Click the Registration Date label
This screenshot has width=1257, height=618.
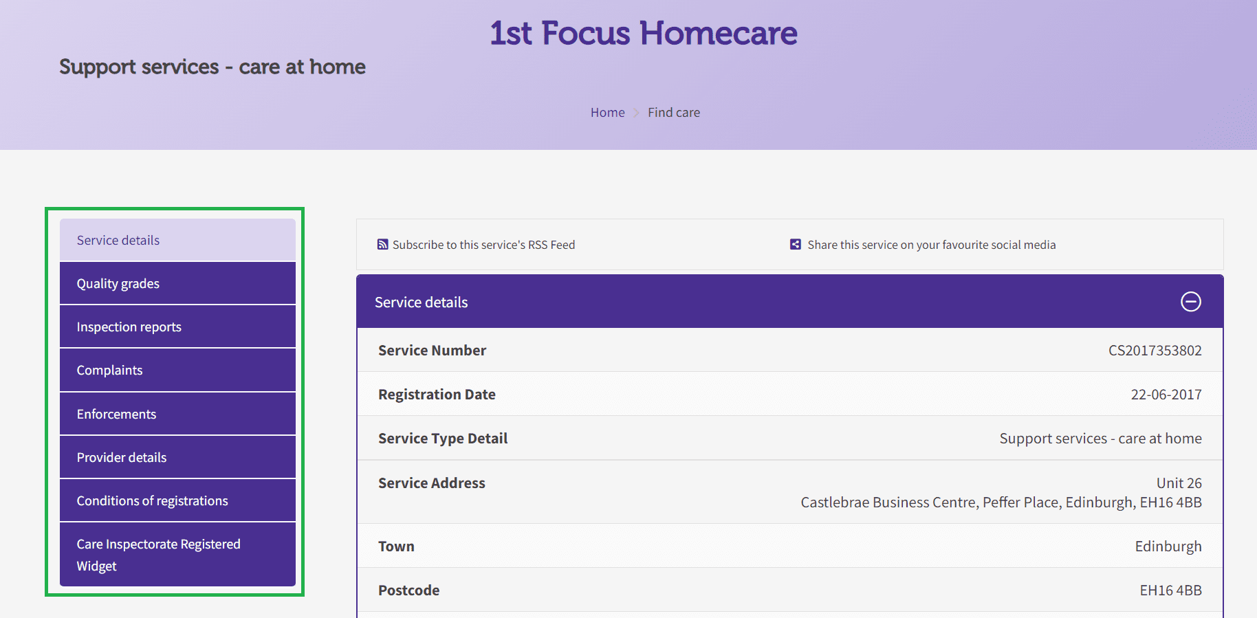[x=437, y=395]
